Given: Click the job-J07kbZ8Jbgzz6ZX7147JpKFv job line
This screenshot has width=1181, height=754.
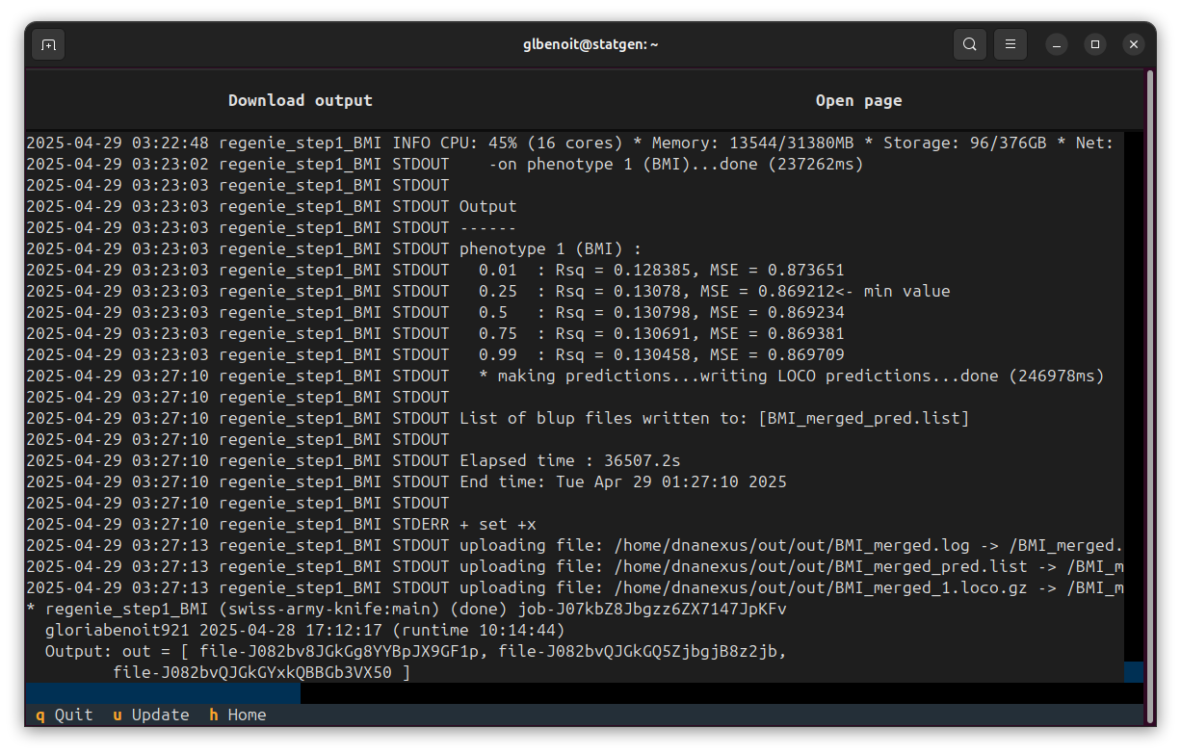Looking at the screenshot, I should click(407, 609).
